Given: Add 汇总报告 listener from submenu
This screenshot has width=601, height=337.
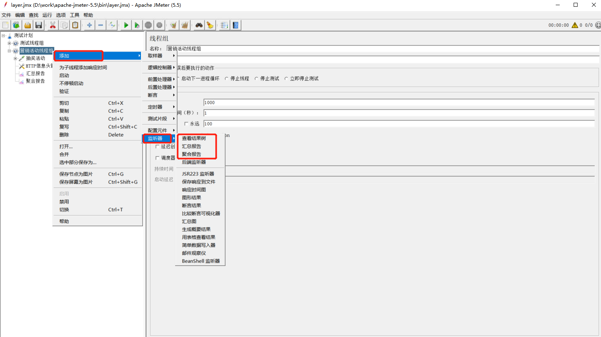Looking at the screenshot, I should (200, 146).
